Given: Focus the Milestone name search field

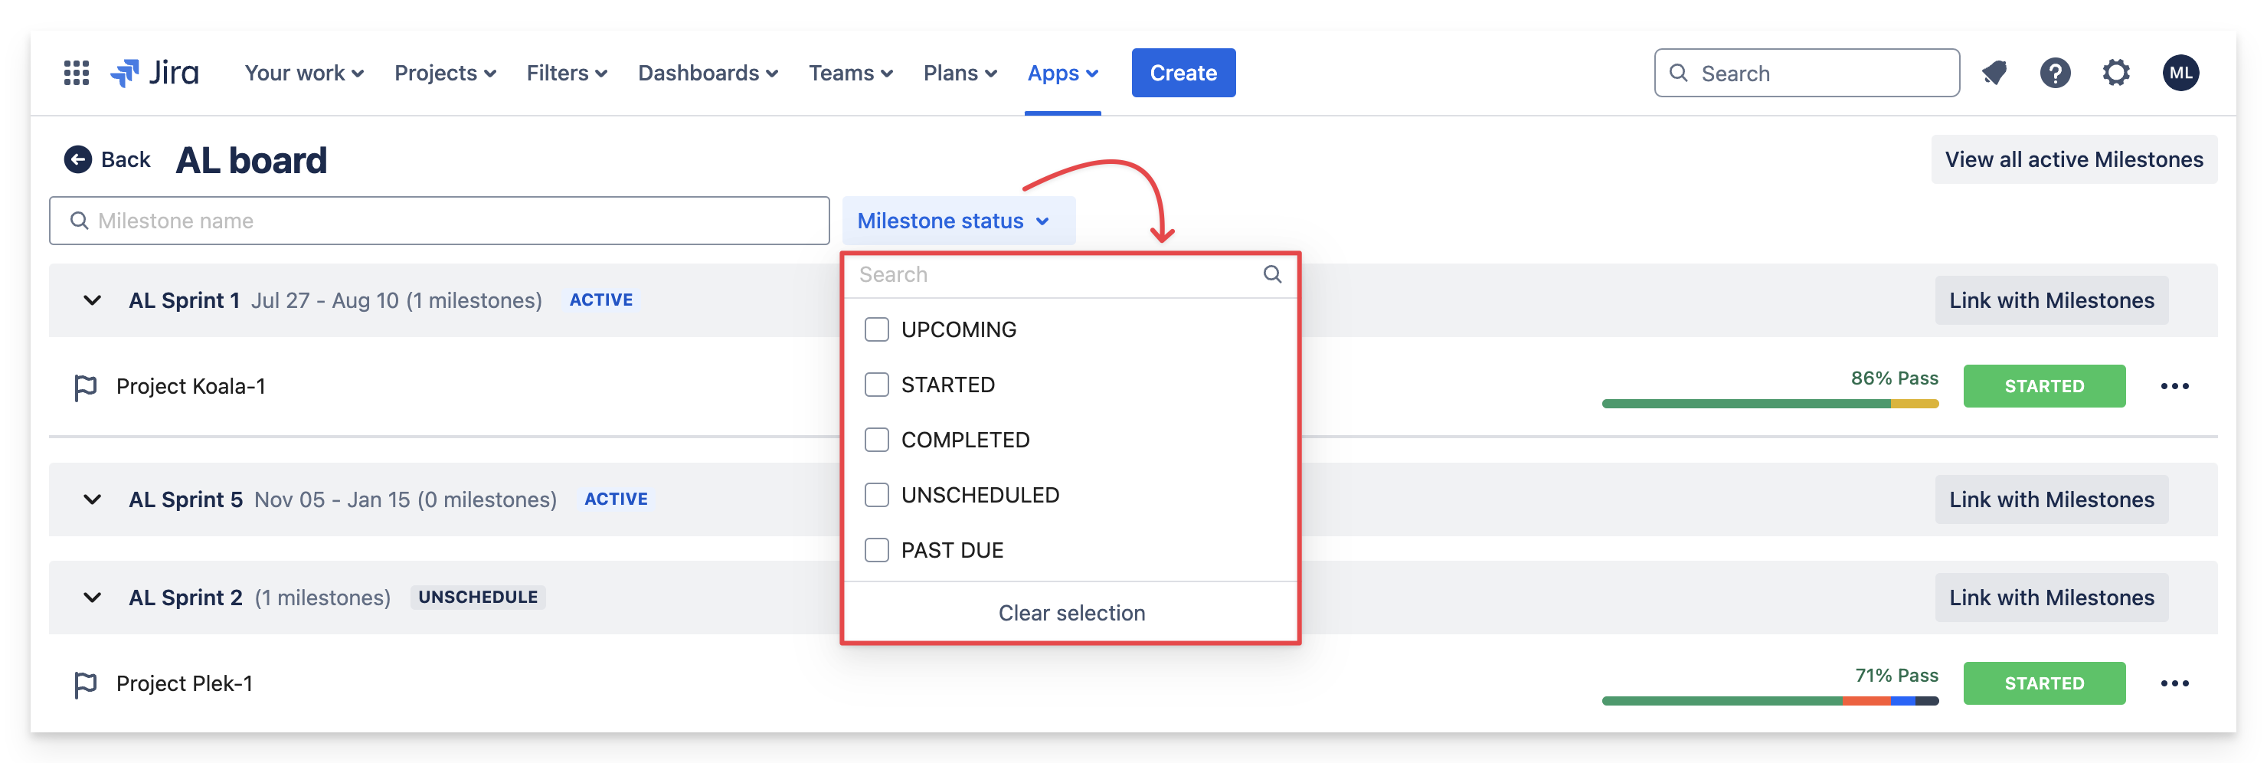Looking at the screenshot, I should coord(440,221).
